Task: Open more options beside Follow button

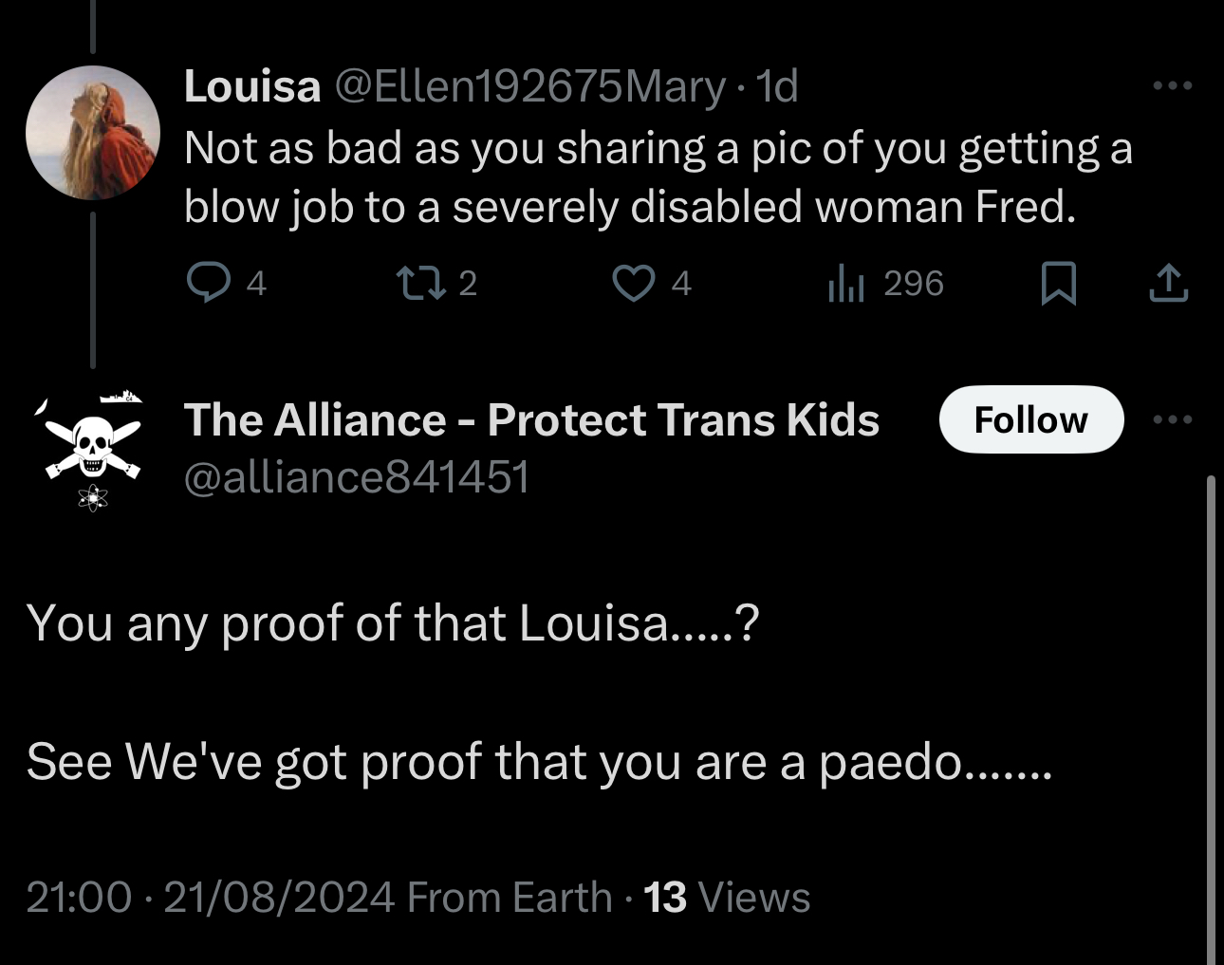Action: point(1173,419)
